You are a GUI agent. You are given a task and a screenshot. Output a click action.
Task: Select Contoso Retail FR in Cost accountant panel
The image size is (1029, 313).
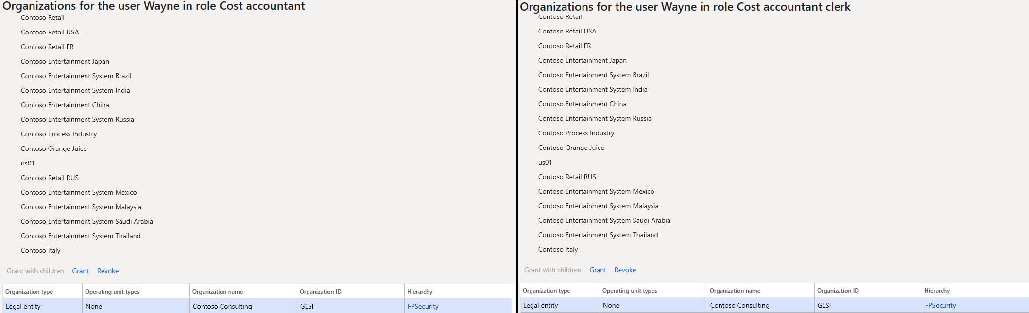tap(48, 47)
